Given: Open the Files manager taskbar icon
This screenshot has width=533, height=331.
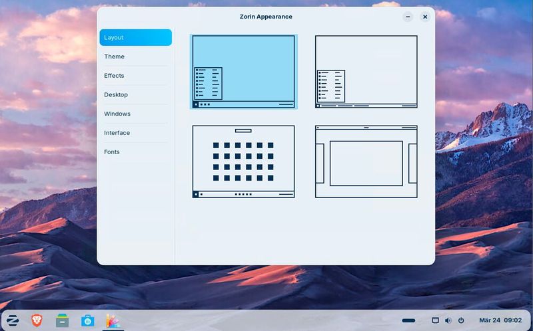Looking at the screenshot, I should coord(62,320).
